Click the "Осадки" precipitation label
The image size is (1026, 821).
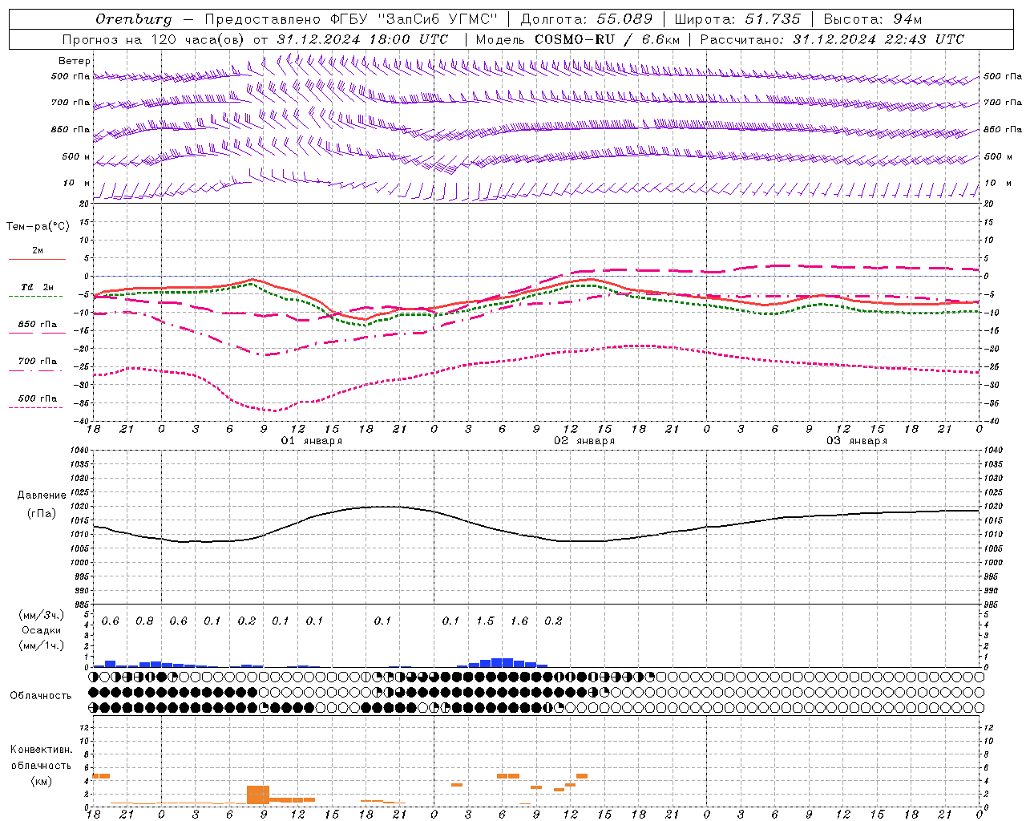coord(42,630)
